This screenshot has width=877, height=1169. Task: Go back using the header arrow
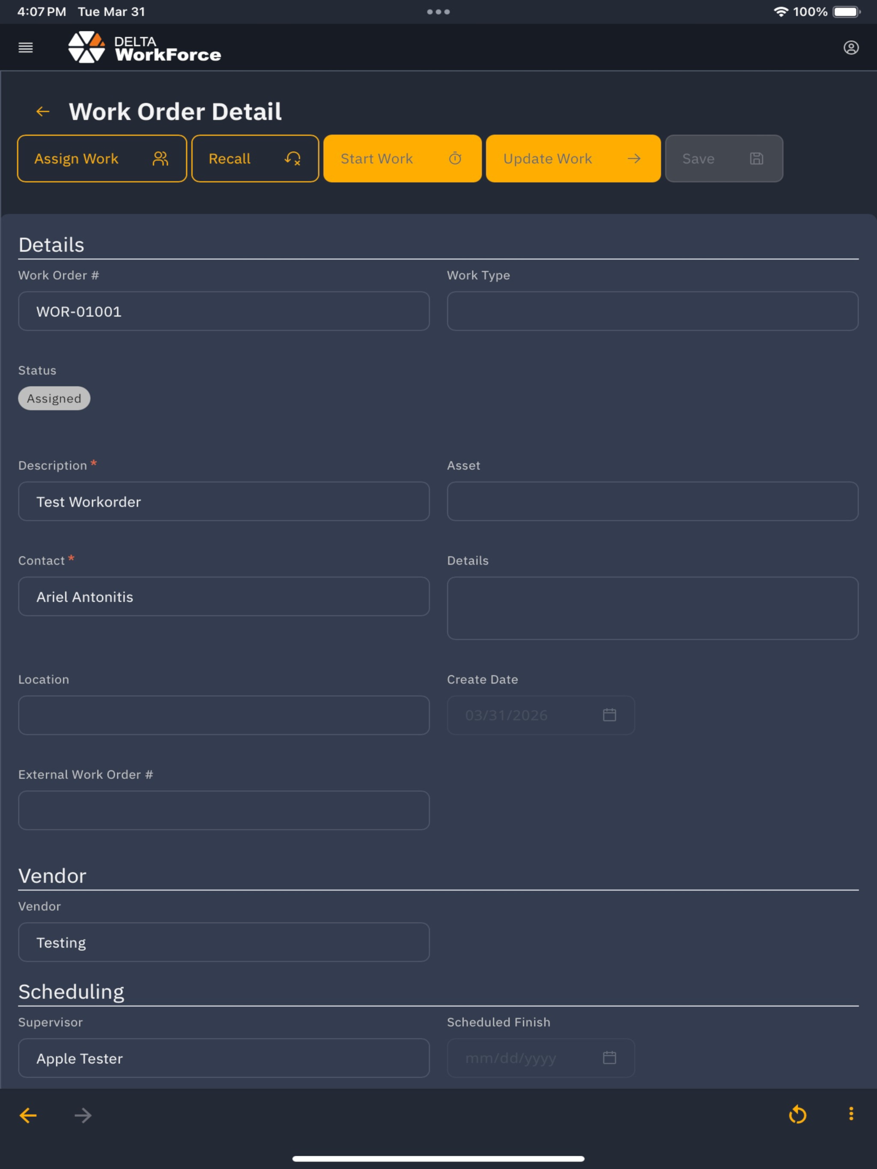click(43, 112)
